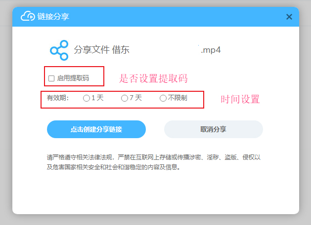Click the cloud logo icon in header
The image size is (311, 225).
point(28,16)
